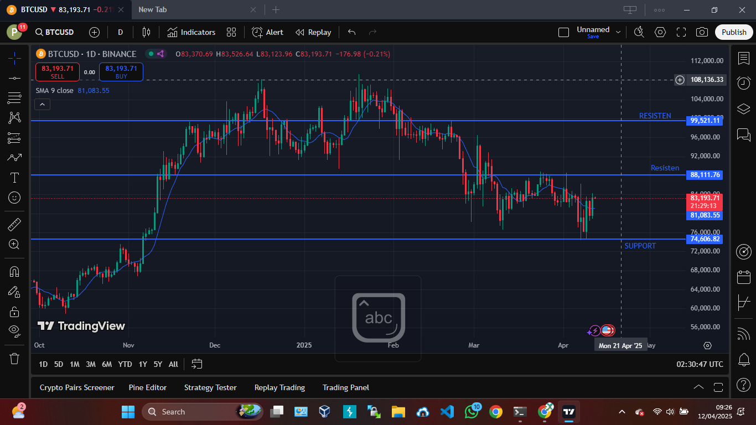Open WhatsApp from the taskbar
The height and width of the screenshot is (425, 756).
(x=472, y=412)
